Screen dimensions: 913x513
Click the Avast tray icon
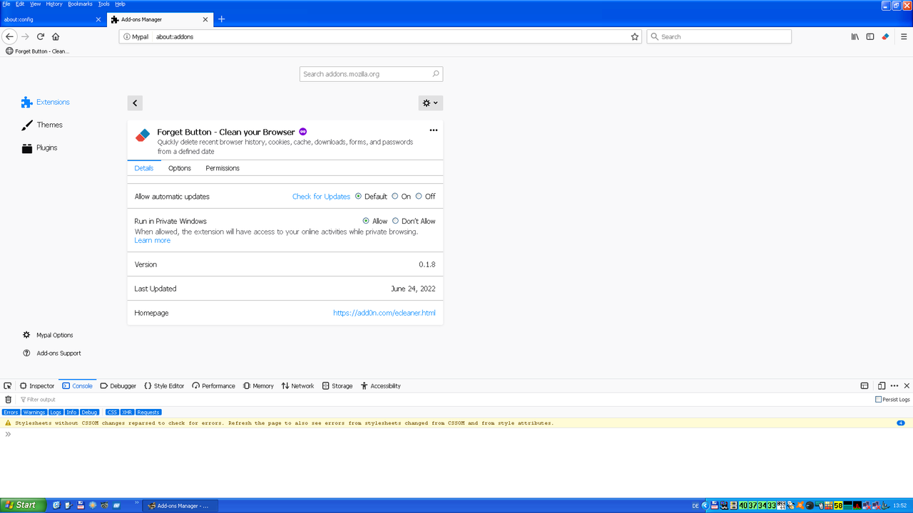tap(800, 506)
